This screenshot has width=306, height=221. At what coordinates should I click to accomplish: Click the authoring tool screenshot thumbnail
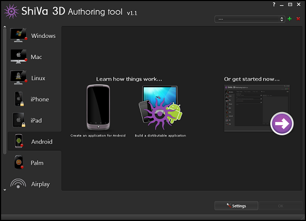257,108
